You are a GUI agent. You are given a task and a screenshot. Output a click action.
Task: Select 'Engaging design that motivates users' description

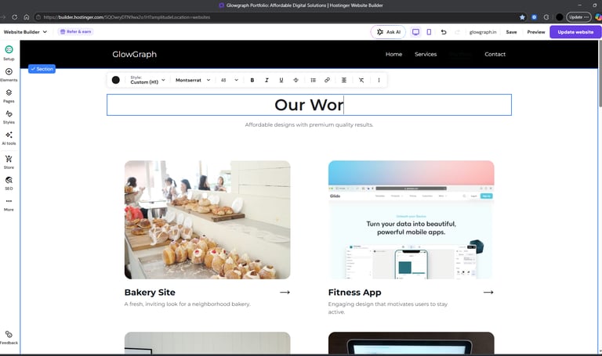point(388,308)
